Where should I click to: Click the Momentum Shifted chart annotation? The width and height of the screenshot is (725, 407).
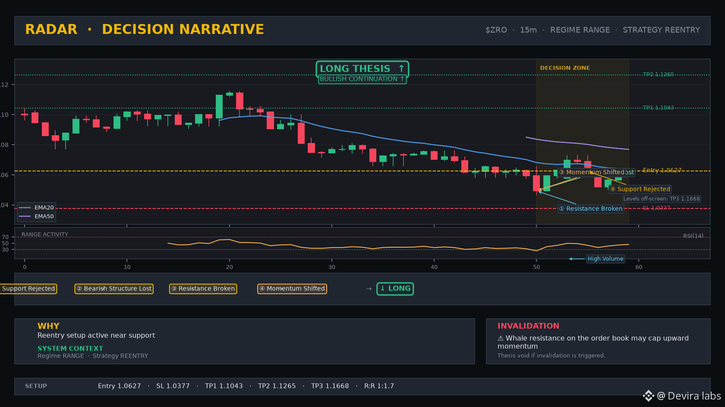pos(592,172)
